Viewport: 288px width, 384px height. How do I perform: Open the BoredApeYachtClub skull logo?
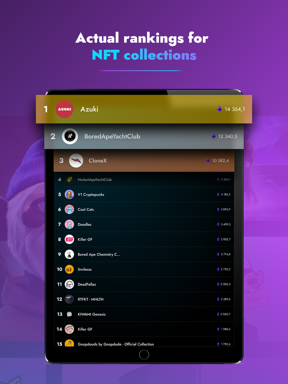(70, 136)
